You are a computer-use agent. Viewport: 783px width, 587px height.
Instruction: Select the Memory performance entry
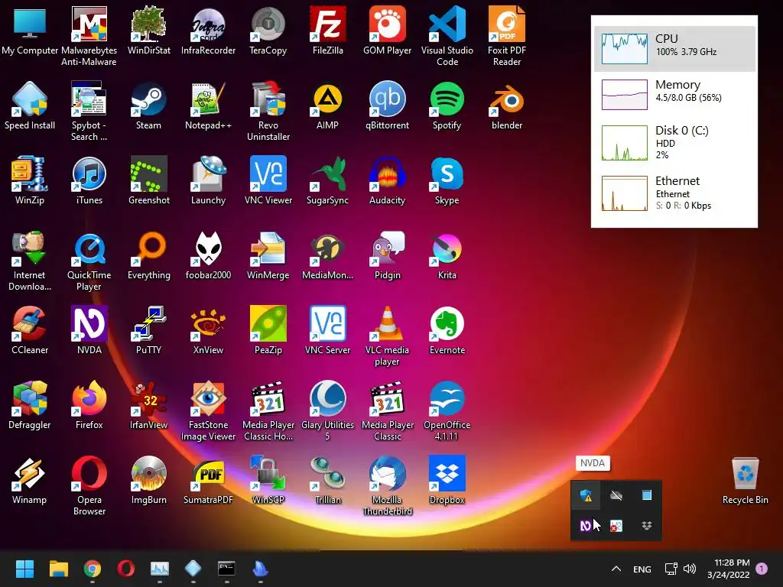(674, 94)
